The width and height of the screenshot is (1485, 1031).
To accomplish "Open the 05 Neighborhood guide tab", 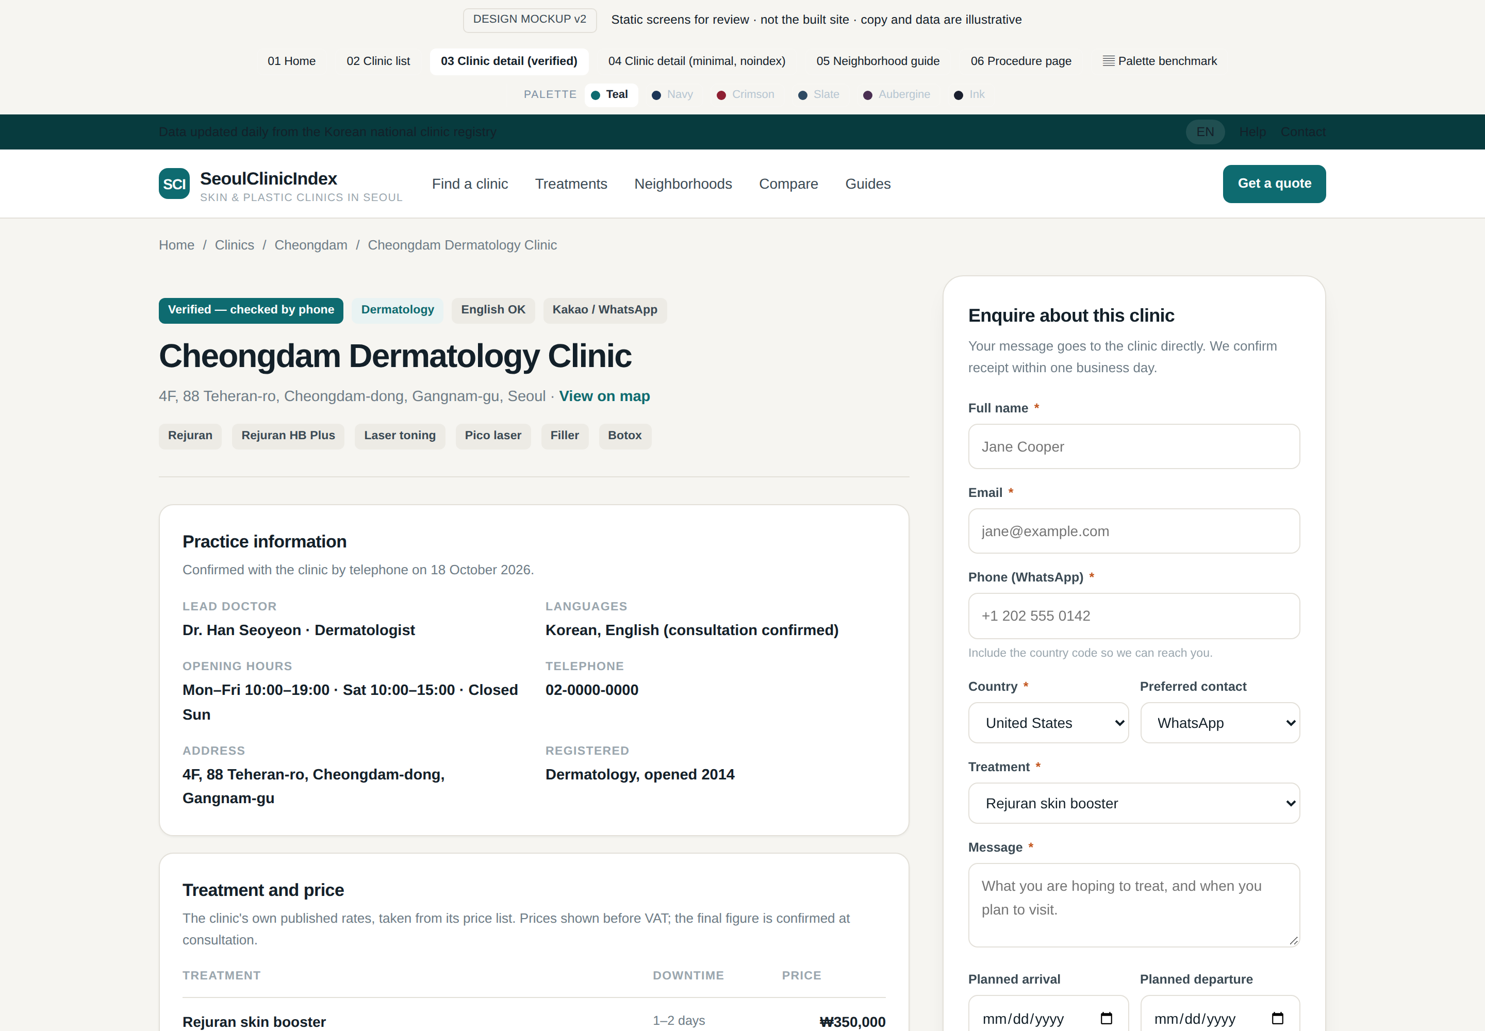I will 878,61.
